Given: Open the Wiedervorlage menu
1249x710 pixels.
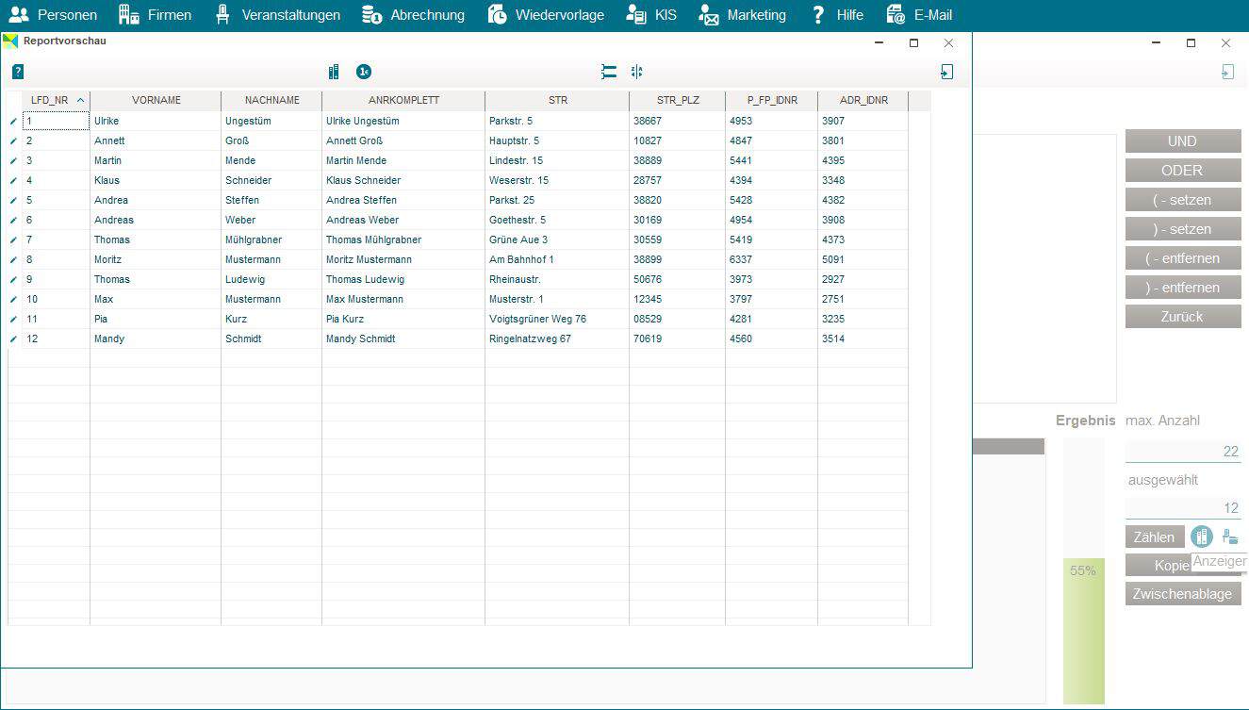Looking at the screenshot, I should tap(546, 15).
